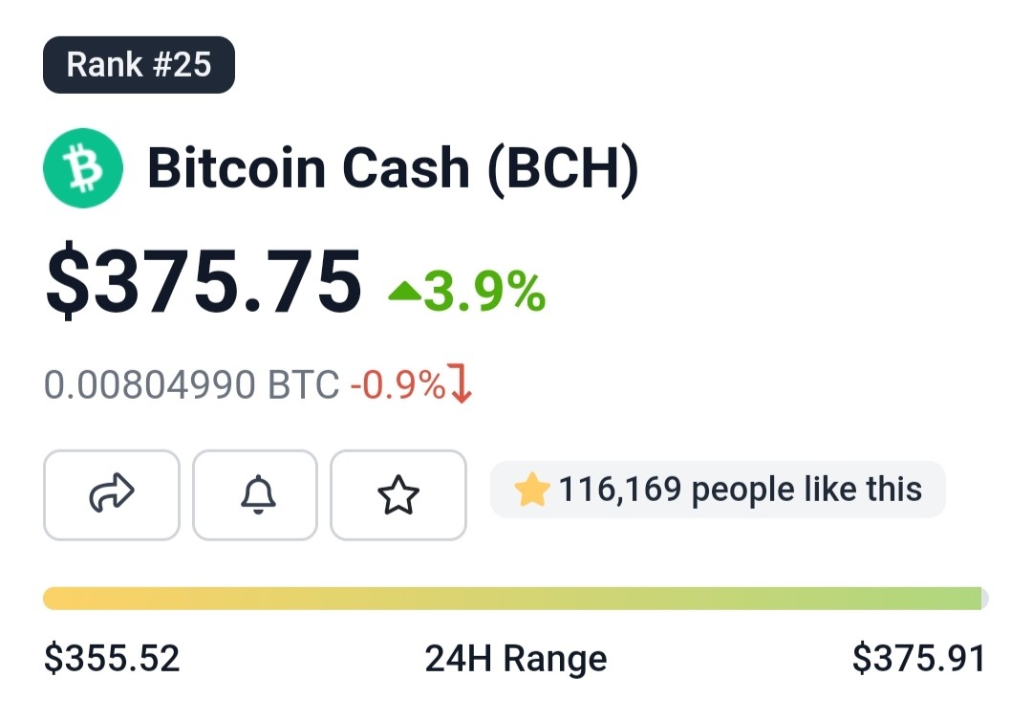Click the $355.52 24H low value

112,659
